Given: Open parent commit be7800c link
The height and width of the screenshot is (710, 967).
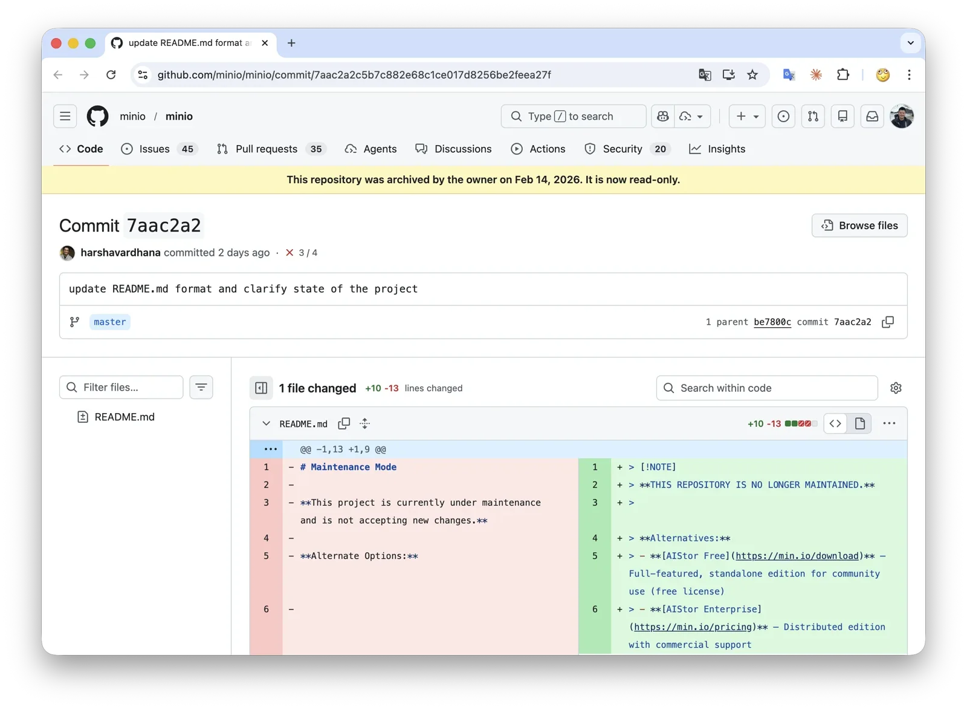Looking at the screenshot, I should 772,322.
